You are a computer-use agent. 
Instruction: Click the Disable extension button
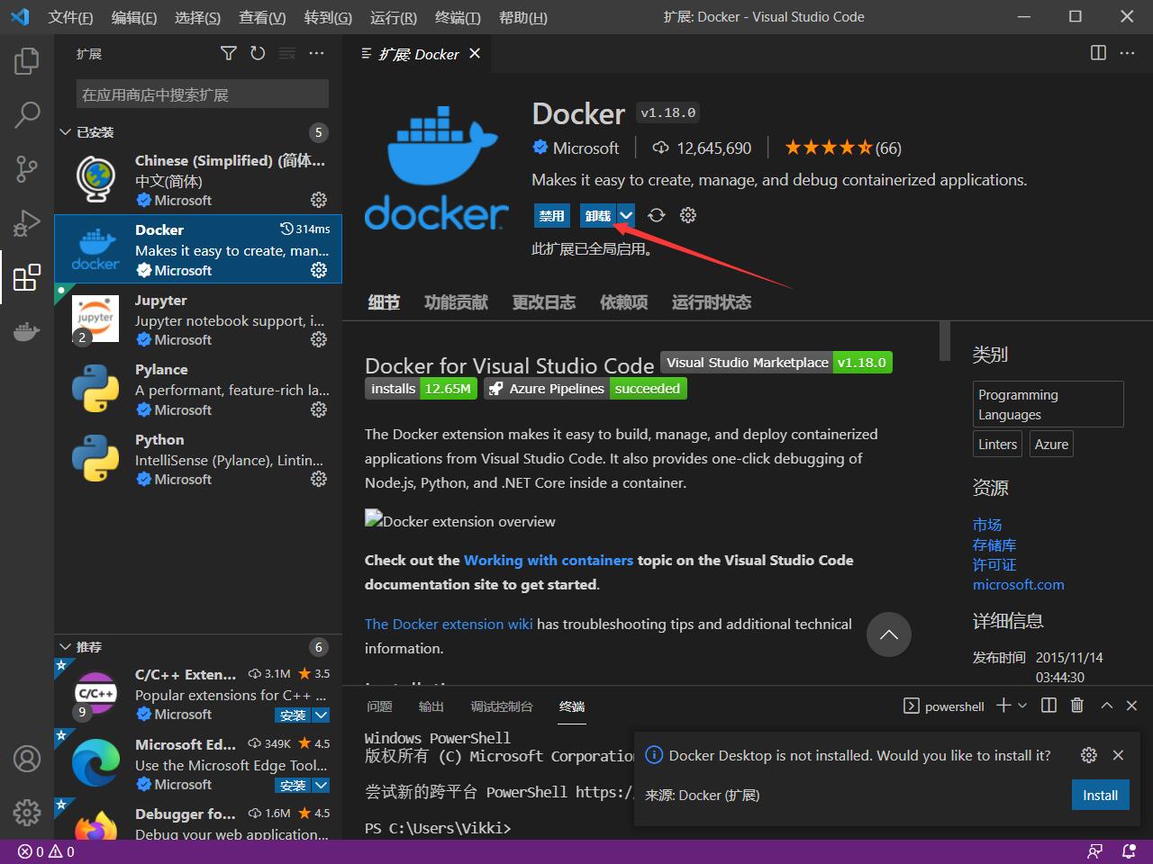coord(552,215)
